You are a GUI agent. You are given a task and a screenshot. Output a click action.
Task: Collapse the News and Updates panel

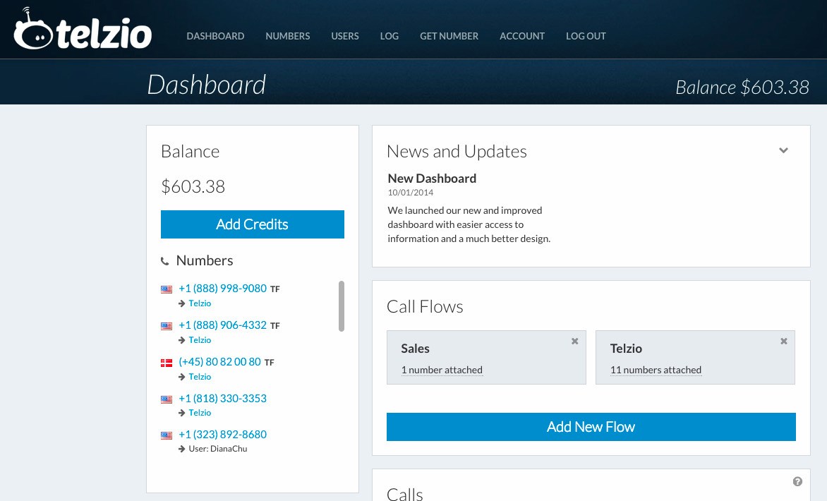(783, 150)
